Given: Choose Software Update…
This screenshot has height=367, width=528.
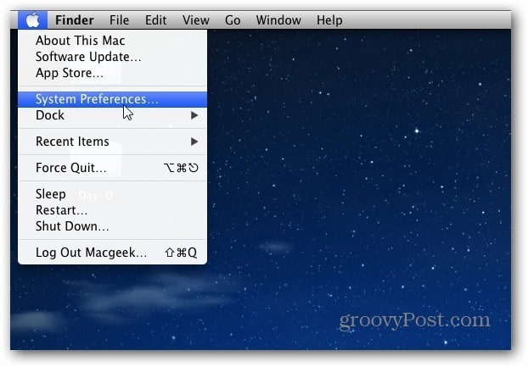Looking at the screenshot, I should [x=112, y=57].
